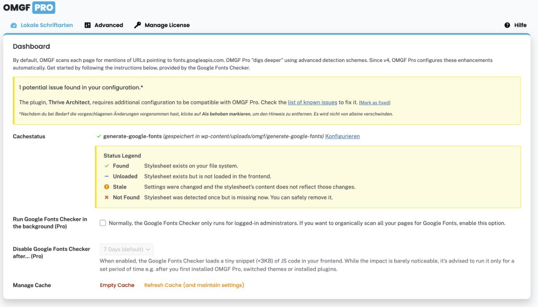
Task: Switch to the Advanced tab
Action: click(108, 25)
